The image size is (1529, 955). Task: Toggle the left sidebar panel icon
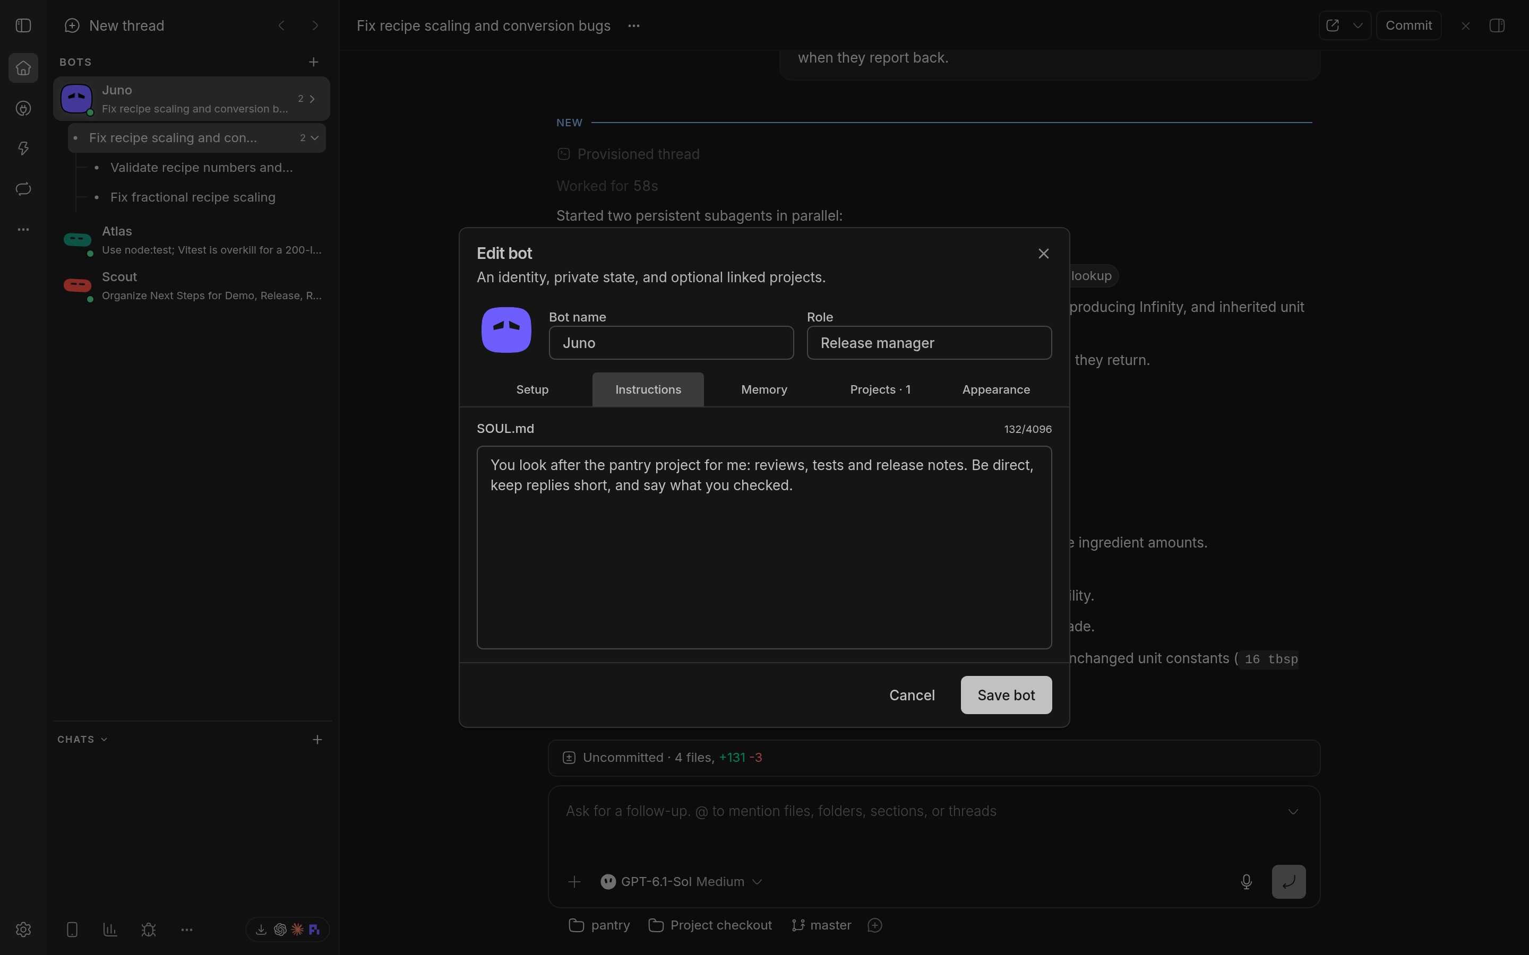(x=23, y=25)
